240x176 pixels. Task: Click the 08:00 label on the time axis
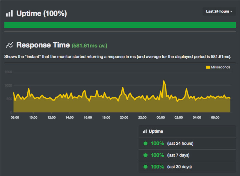(x=15, y=117)
